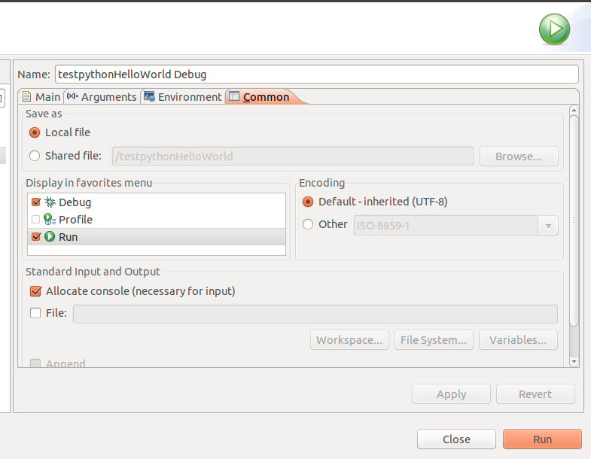Click the Arguments tab variable icon
Viewport: 591px width, 459px height.
click(x=72, y=96)
